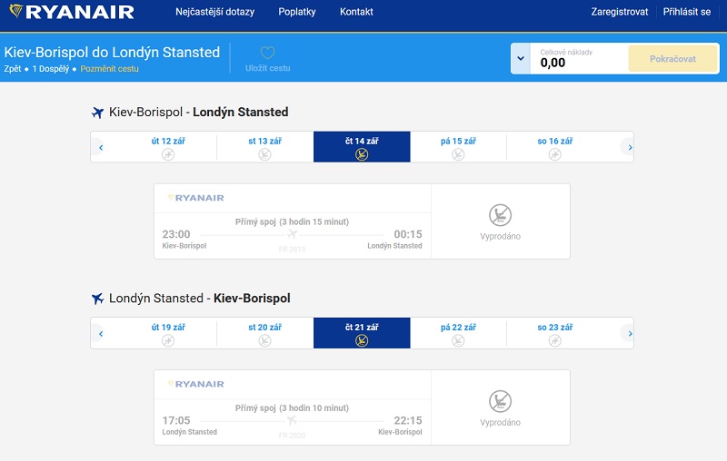Show later outbound dates with right chevron
Viewport: 727px width, 461px height.
630,147
